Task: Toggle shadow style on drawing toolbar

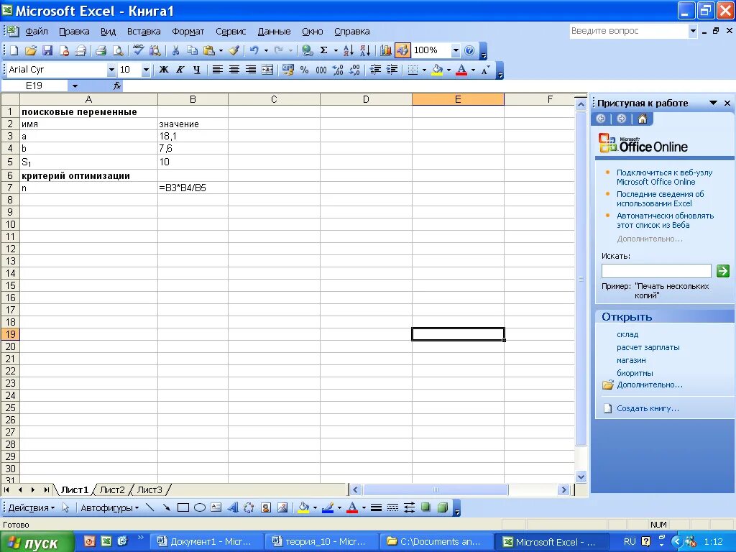Action: [x=425, y=507]
